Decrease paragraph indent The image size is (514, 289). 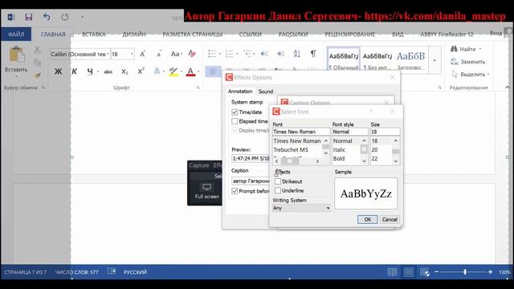pos(264,54)
